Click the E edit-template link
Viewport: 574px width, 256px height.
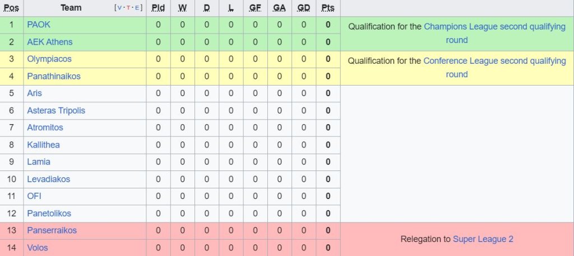point(137,8)
